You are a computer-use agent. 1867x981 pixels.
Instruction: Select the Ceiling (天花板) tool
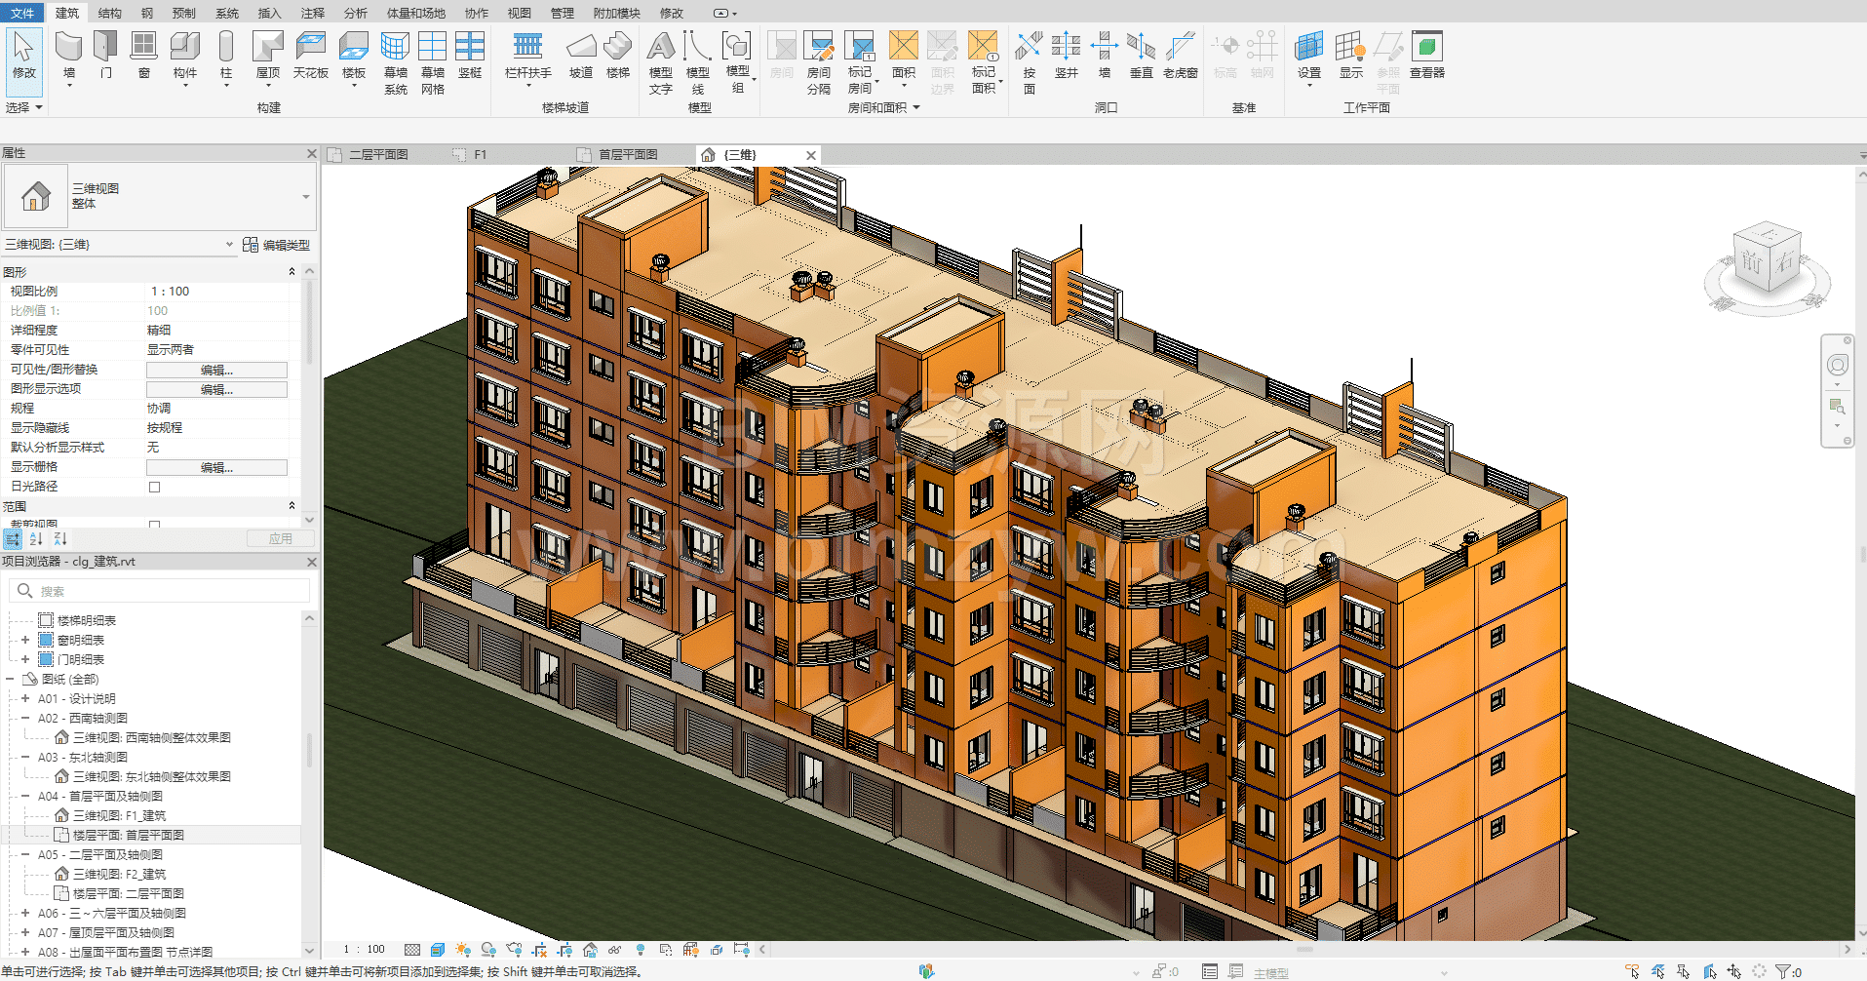click(311, 56)
